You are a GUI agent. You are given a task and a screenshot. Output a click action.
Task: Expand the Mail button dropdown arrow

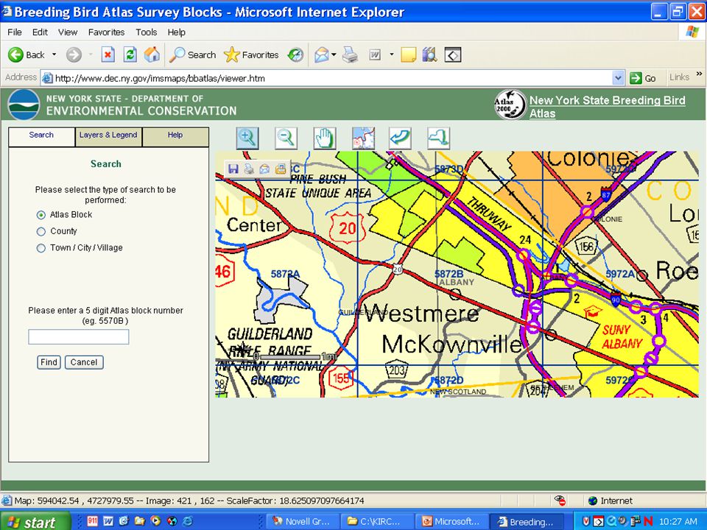pos(334,55)
